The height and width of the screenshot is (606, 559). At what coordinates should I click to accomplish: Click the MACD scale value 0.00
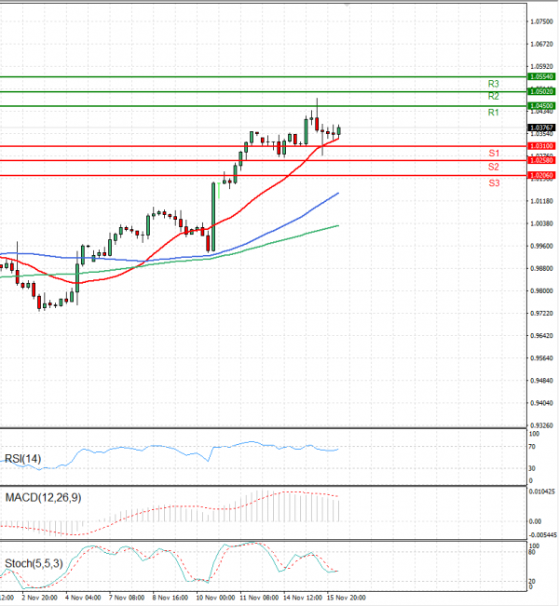click(x=535, y=521)
